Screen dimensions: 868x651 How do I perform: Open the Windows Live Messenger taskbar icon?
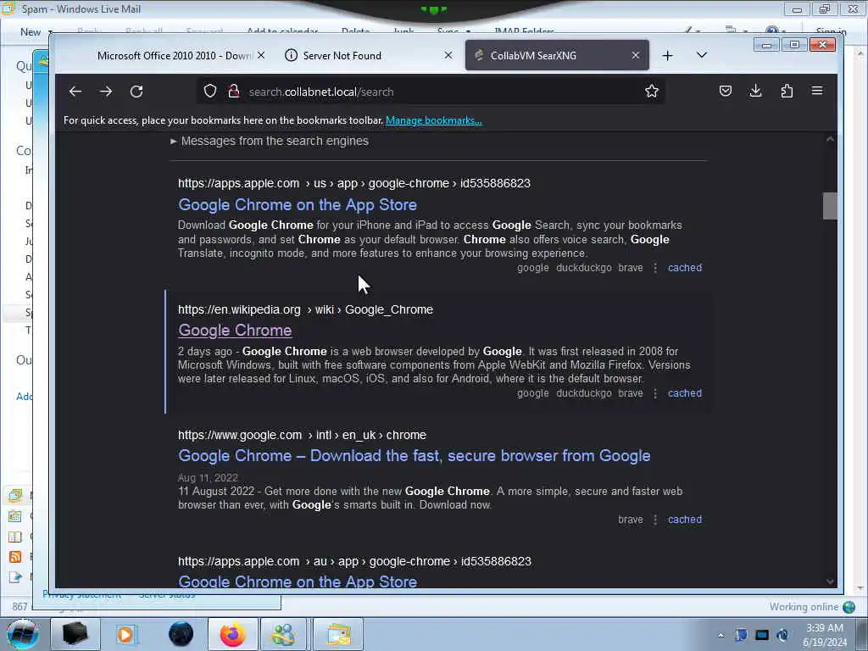click(283, 634)
